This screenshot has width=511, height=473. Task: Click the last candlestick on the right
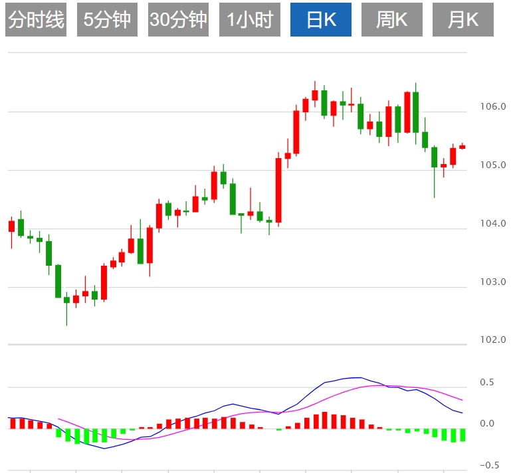[x=462, y=147]
